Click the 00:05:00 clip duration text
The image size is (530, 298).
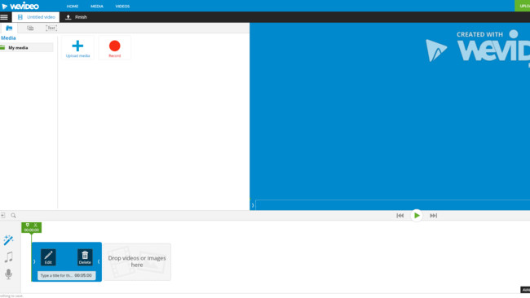(83, 275)
